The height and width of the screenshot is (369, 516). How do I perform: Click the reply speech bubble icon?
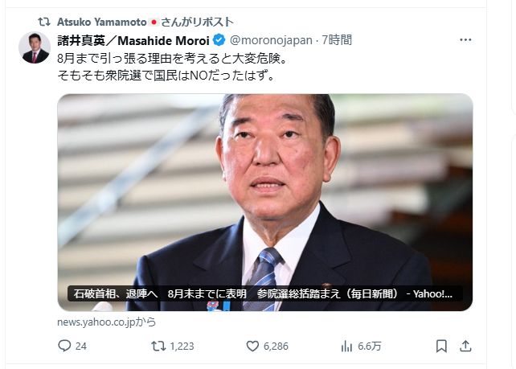64,346
